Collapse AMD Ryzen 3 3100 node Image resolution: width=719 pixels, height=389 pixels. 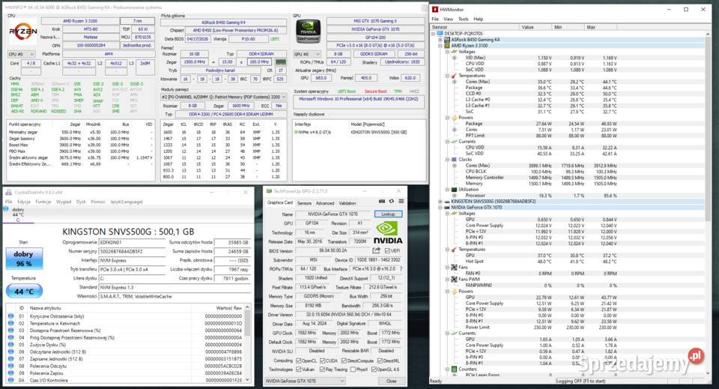(x=440, y=46)
